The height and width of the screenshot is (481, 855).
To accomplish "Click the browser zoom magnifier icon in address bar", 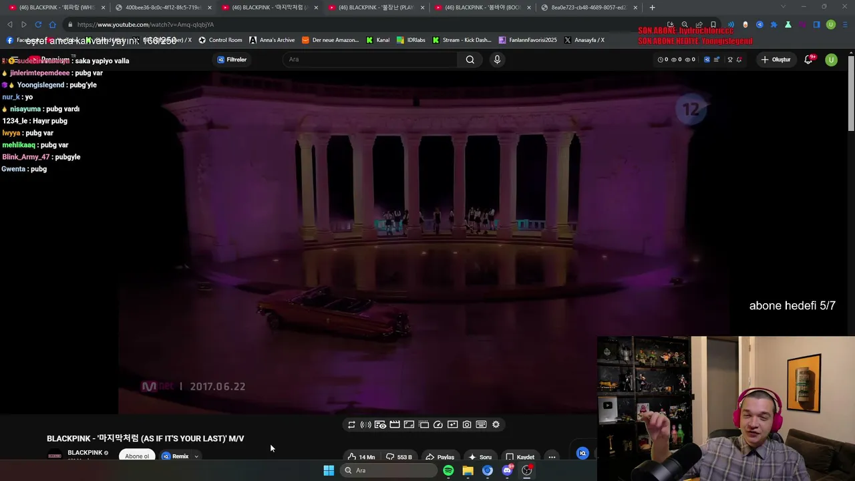I will [685, 25].
